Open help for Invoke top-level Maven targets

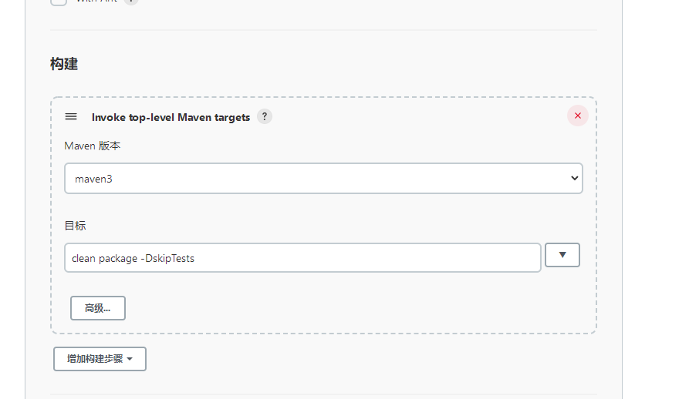(x=265, y=116)
